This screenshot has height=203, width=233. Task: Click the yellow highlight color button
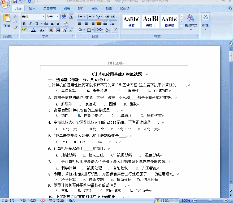point(24,30)
